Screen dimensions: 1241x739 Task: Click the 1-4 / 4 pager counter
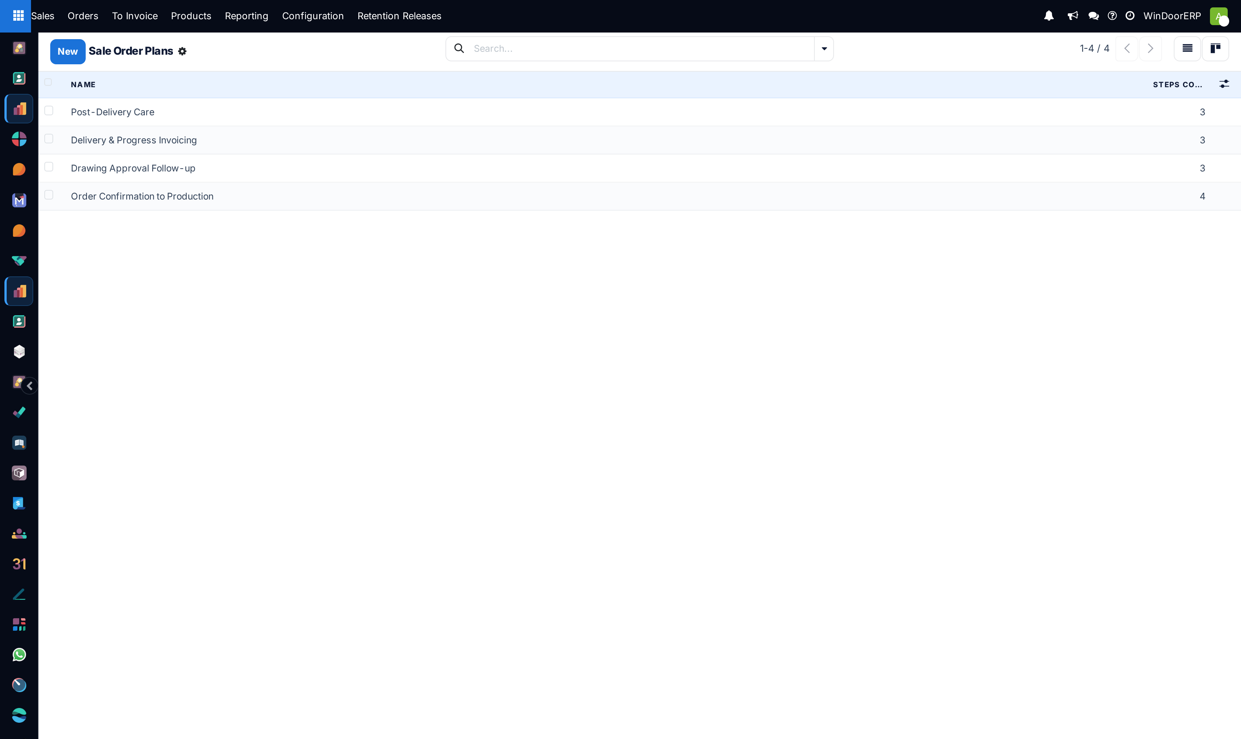coord(1094,48)
